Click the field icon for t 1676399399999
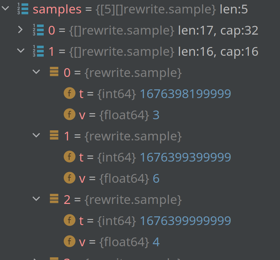Viewport: 280px width, 260px height. [x=70, y=157]
